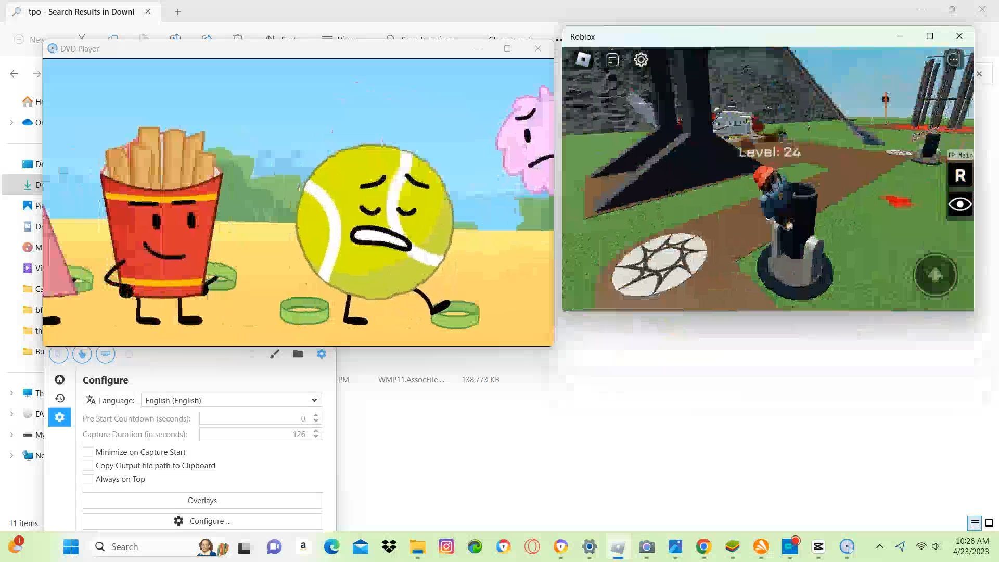This screenshot has height=562, width=999.
Task: Open Task View on taskbar
Action: (x=245, y=547)
